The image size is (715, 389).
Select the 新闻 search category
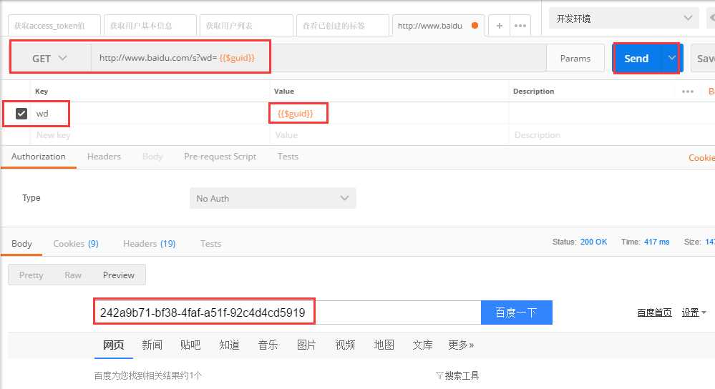[152, 345]
